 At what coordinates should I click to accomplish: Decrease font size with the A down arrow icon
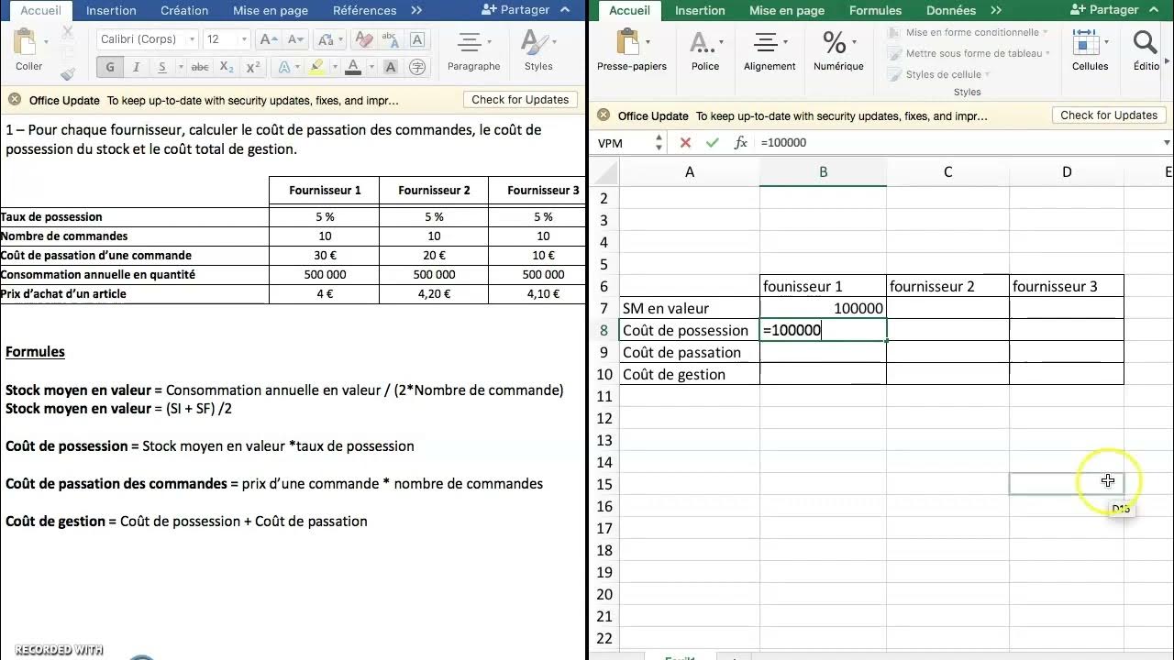pos(295,39)
